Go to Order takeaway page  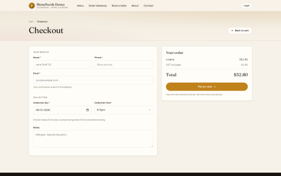98,6
